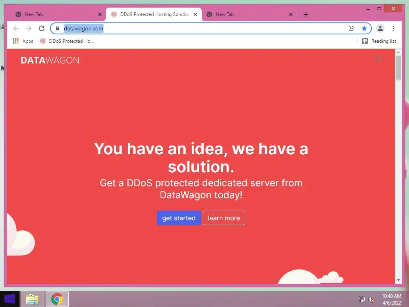This screenshot has height=307, width=409.
Task: Click the Chrome taskbar icon
Action: [x=57, y=299]
